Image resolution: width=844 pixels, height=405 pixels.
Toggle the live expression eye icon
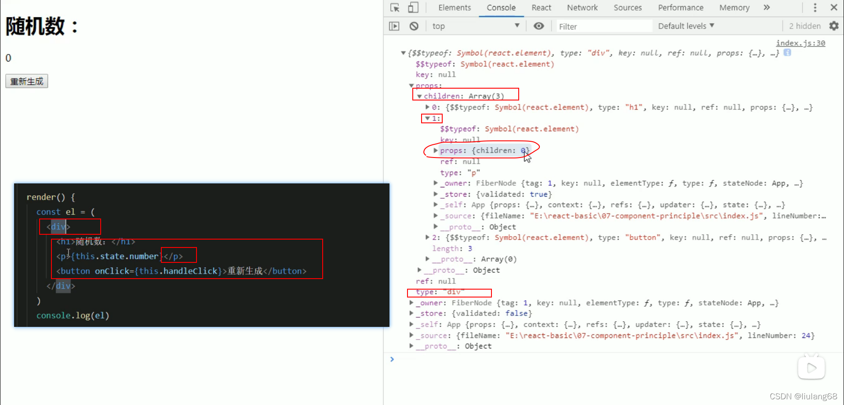538,26
